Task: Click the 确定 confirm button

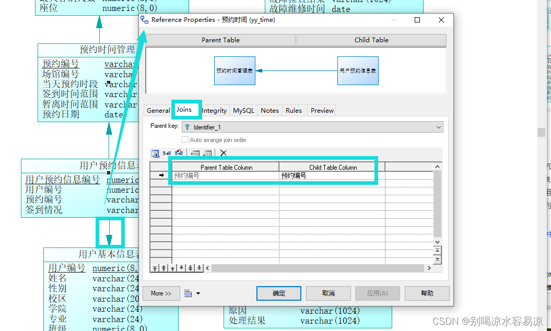Action: [278, 293]
